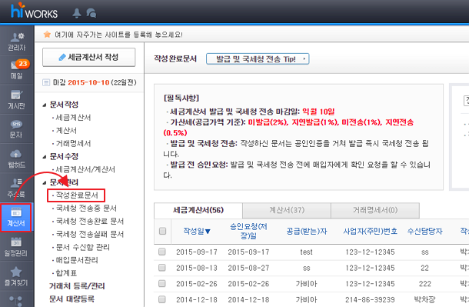
Task: Collapse the 문서수정 tree section
Action: [45, 157]
